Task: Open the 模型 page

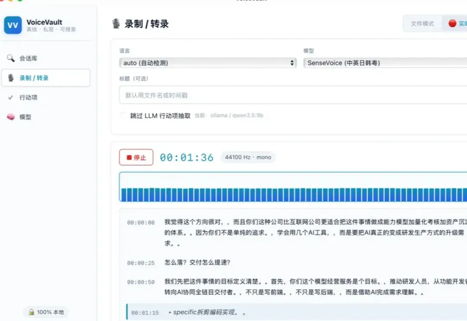Action: (45, 117)
